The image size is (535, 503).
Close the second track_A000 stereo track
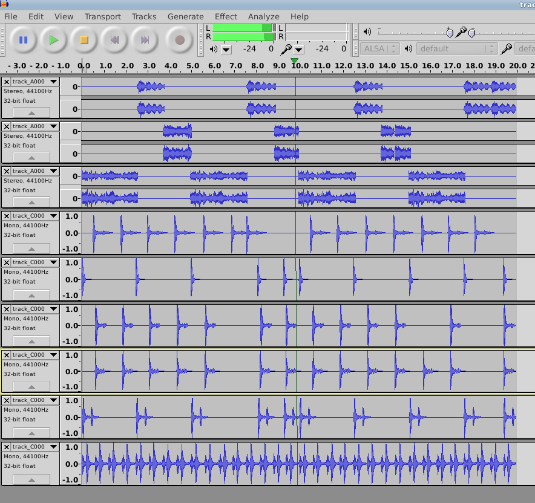pos(7,126)
